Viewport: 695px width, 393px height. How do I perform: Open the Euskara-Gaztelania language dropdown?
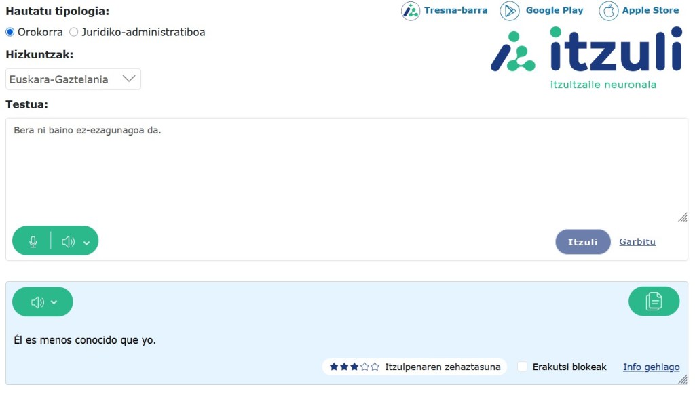pos(73,79)
